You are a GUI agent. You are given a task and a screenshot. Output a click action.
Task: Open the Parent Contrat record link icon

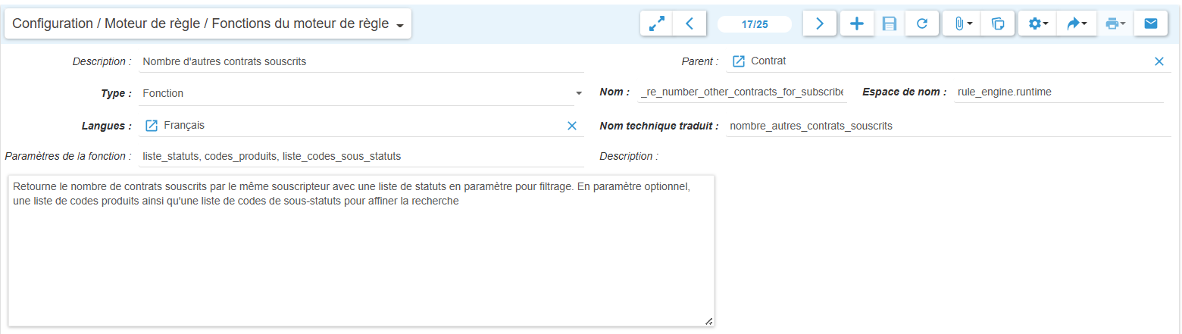739,61
